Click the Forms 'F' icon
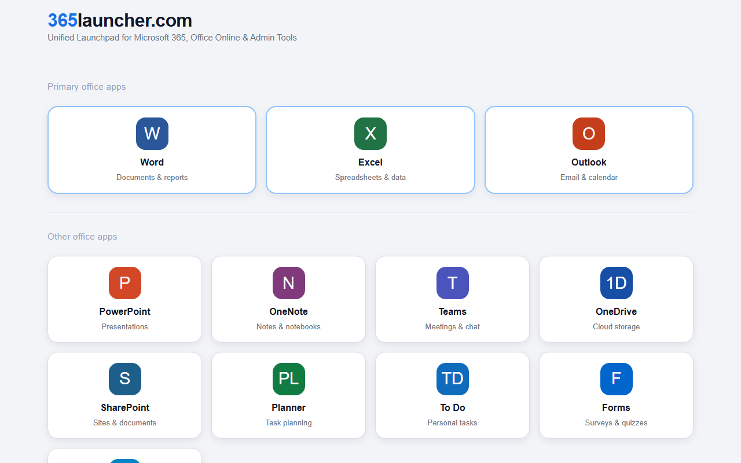Image resolution: width=741 pixels, height=463 pixels. 617,379
